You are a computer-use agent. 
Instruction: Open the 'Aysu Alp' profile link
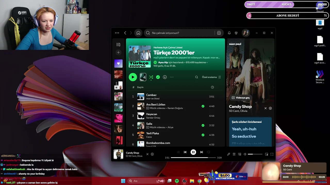(163, 62)
